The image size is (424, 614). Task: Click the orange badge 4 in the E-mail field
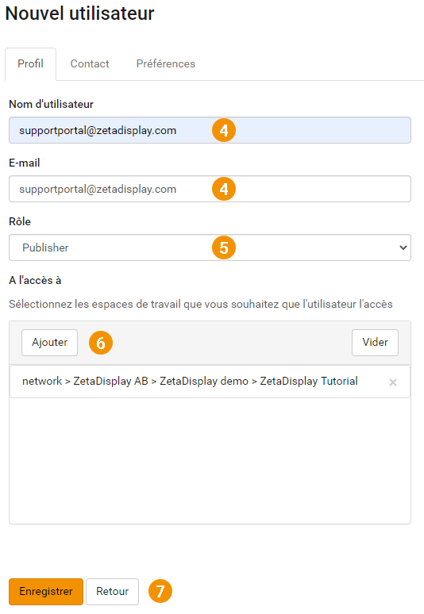point(224,189)
